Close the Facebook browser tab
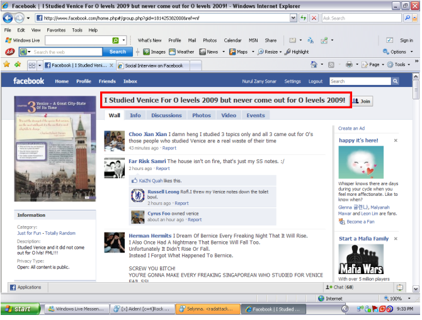 (x=111, y=65)
